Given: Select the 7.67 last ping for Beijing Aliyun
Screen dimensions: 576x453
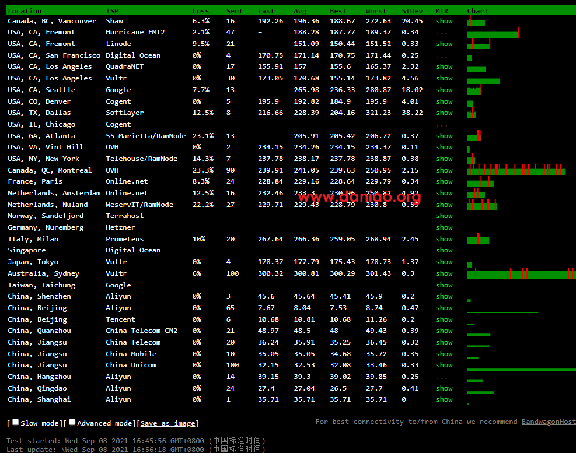Looking at the screenshot, I should (266, 308).
